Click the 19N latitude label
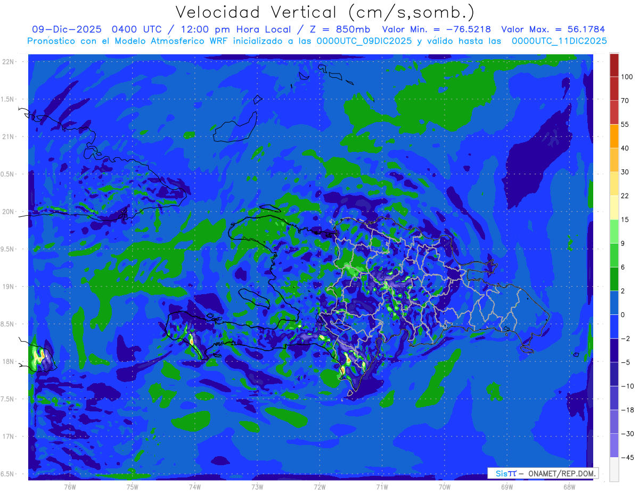 (8, 287)
